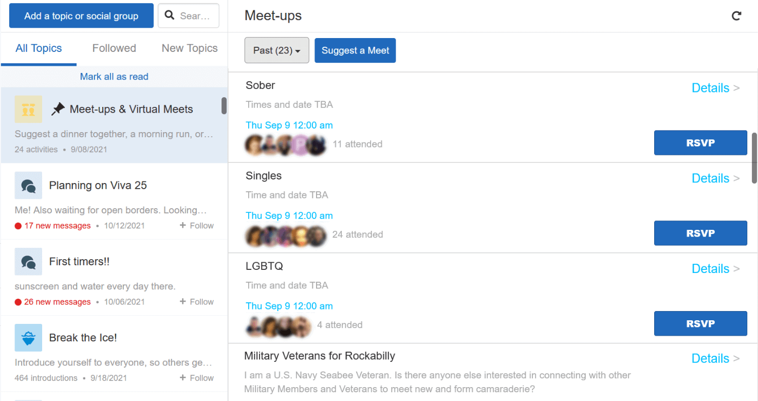Switch to the Followed tab
Image resolution: width=758 pixels, height=401 pixels.
pyautogui.click(x=114, y=48)
